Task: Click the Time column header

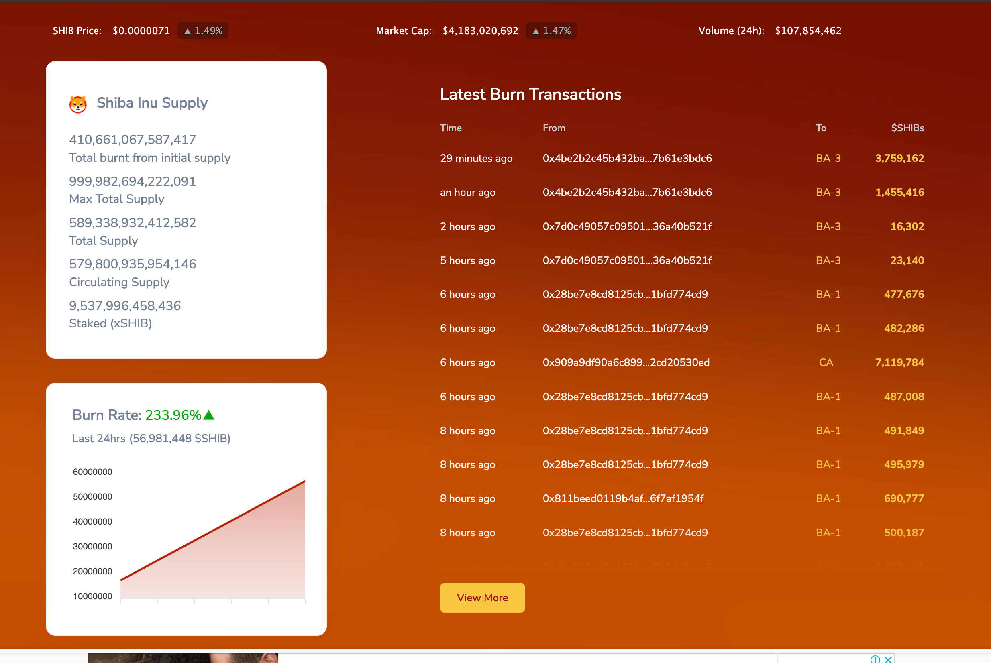Action: pos(451,128)
